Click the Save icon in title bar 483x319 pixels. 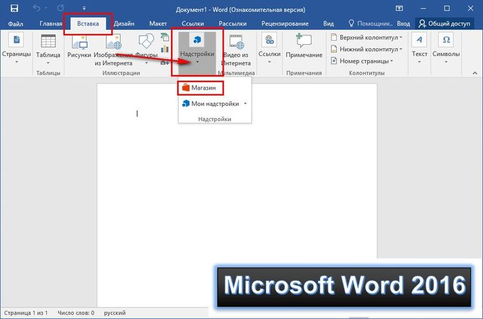14,9
